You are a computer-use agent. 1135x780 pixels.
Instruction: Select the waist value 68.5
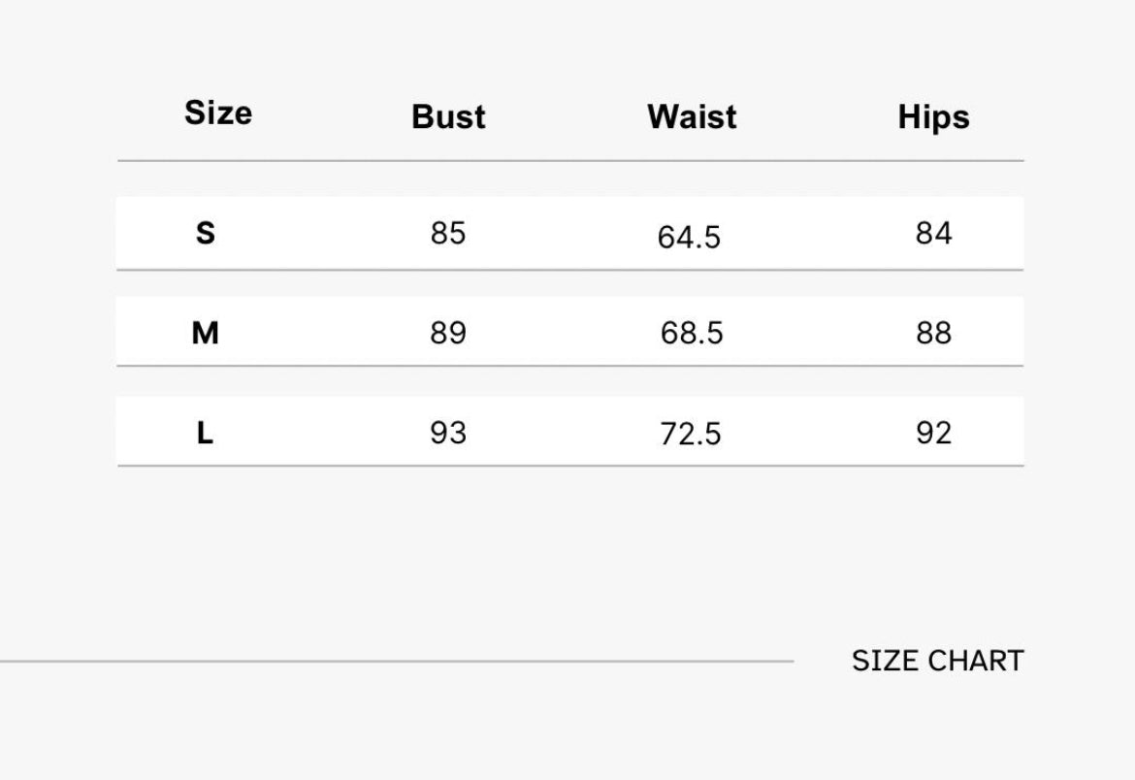click(x=692, y=334)
